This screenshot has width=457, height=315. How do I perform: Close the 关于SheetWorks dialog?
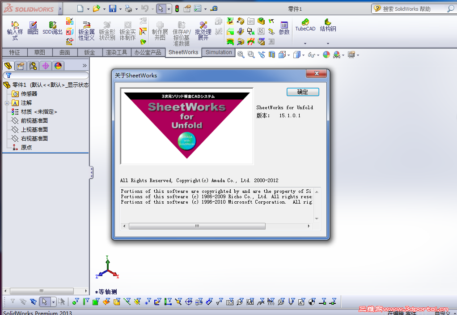317,73
